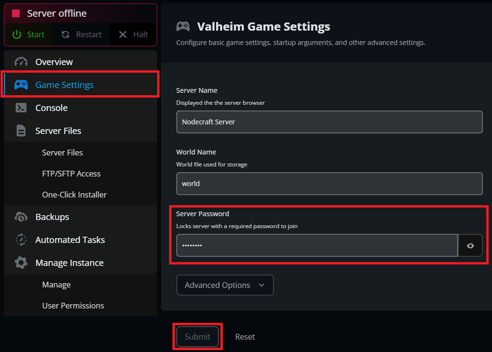This screenshot has height=352, width=492.
Task: Click the Backups icon in the sidebar
Action: tap(21, 217)
